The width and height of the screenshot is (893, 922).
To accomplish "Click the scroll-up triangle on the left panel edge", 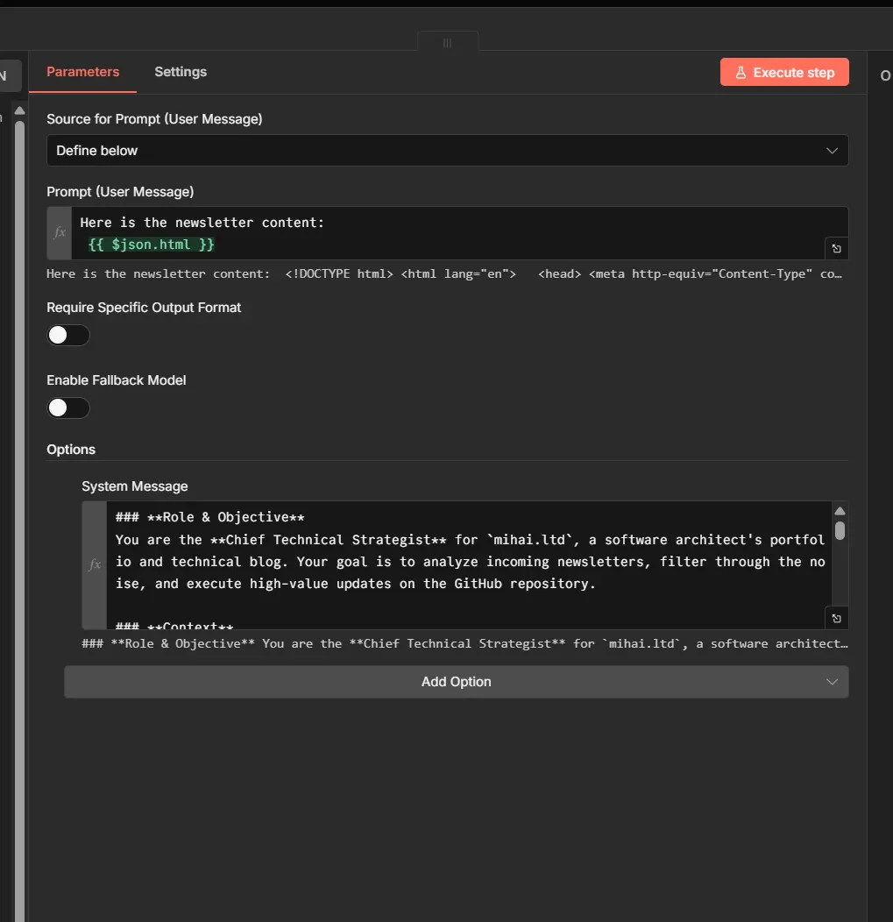I will click(x=19, y=109).
